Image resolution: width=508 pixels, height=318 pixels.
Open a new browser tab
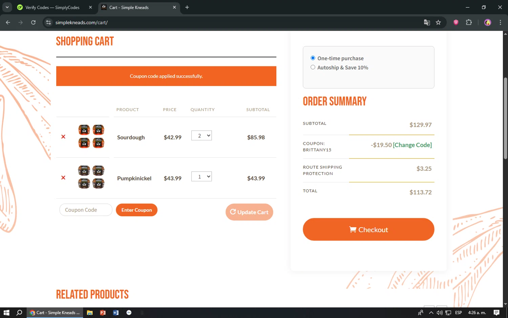click(187, 7)
